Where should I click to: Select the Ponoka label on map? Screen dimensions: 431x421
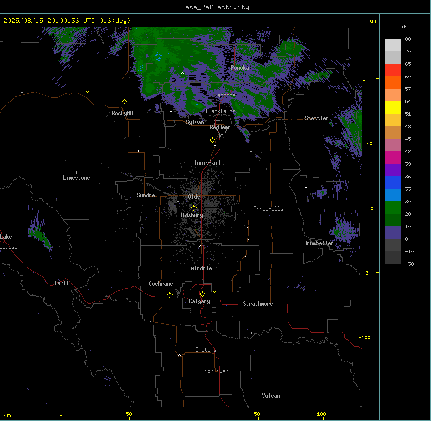[240, 68]
